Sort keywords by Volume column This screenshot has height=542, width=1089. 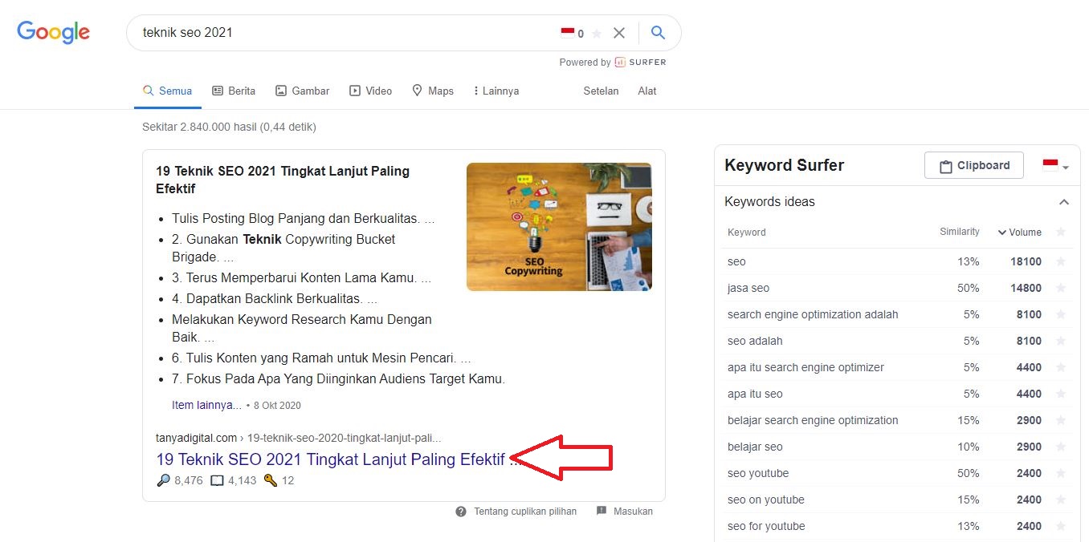tap(1020, 233)
